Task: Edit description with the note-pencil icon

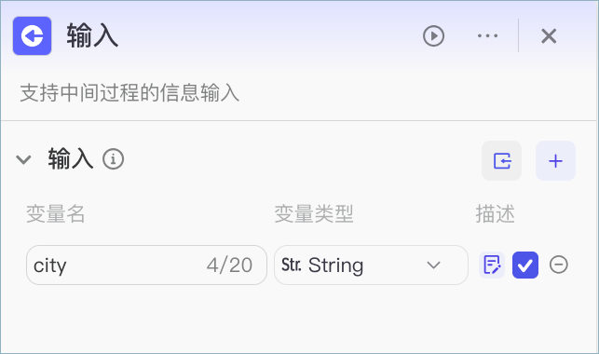Action: pyautogui.click(x=492, y=265)
